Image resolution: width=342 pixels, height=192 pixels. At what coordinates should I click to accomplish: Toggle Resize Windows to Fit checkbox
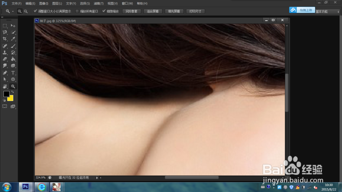tap(35, 11)
